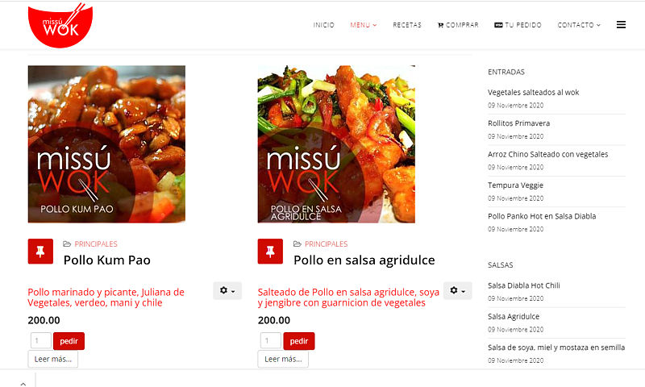645x387 pixels.
Task: Open gear options for Pollo en salsa agridulce
Action: (457, 290)
